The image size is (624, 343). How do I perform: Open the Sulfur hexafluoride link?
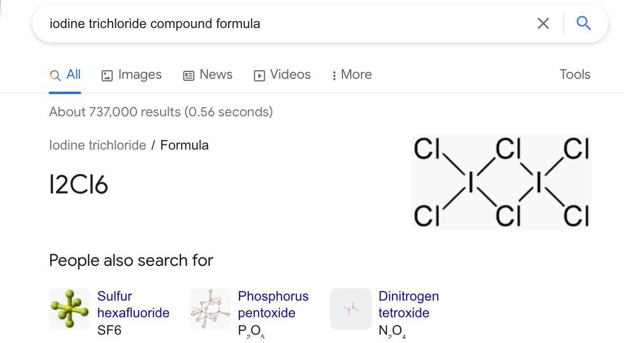pos(133,304)
